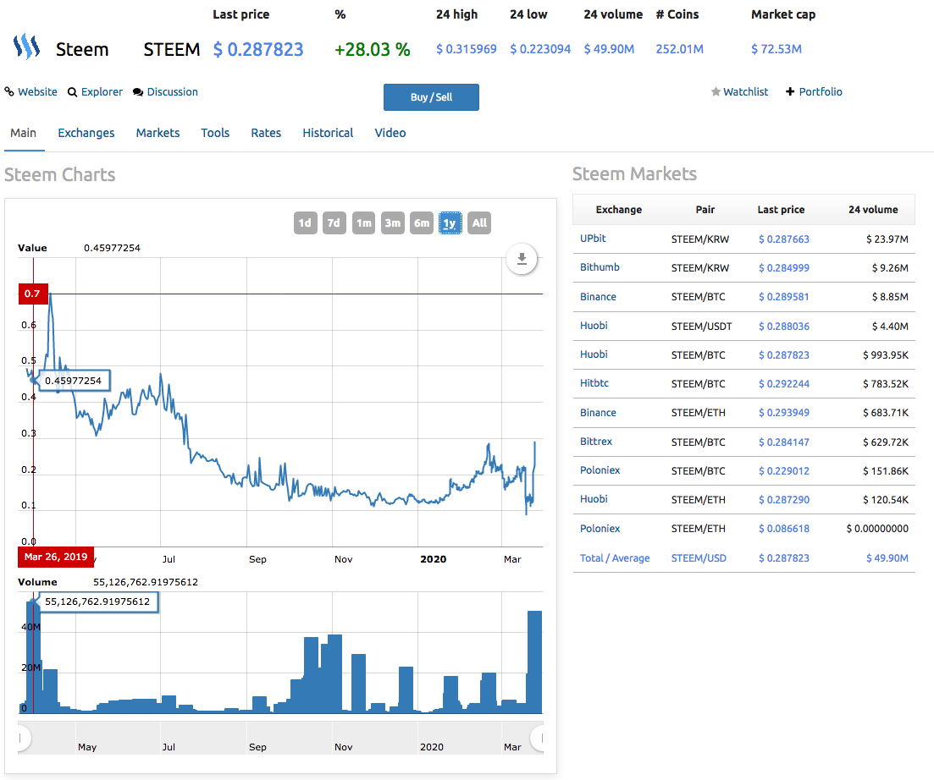934x780 pixels.
Task: Open the Bittrex exchange link
Action: 596,442
